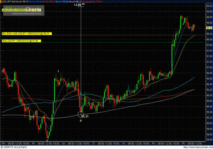This screenshot has height=149, width=213.
Task: Select the wave label III at chart top
Action: pos(83,4)
